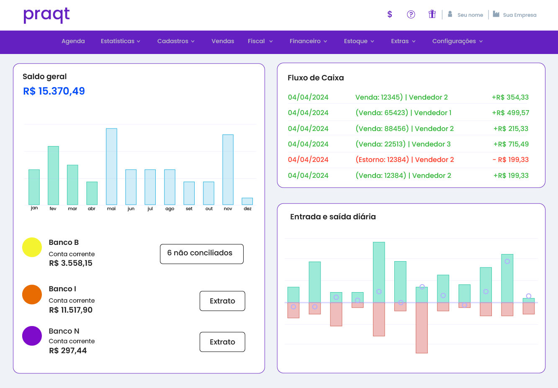558x388 pixels.
Task: Open the Fiscal menu
Action: [x=260, y=41]
